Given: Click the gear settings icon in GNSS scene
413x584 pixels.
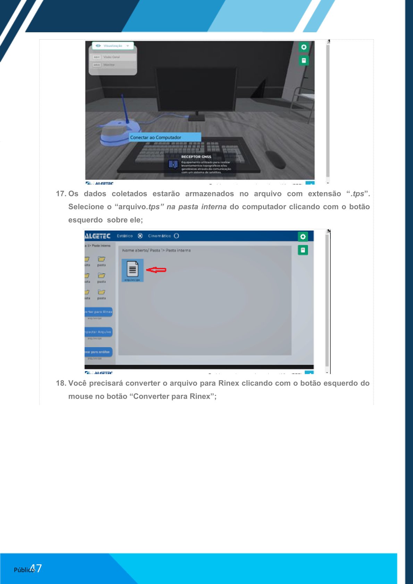Looking at the screenshot, I should point(304,47).
